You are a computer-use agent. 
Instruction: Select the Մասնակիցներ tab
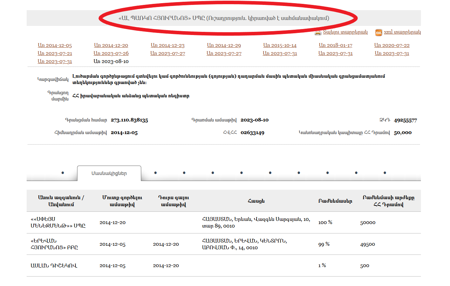[109, 174]
